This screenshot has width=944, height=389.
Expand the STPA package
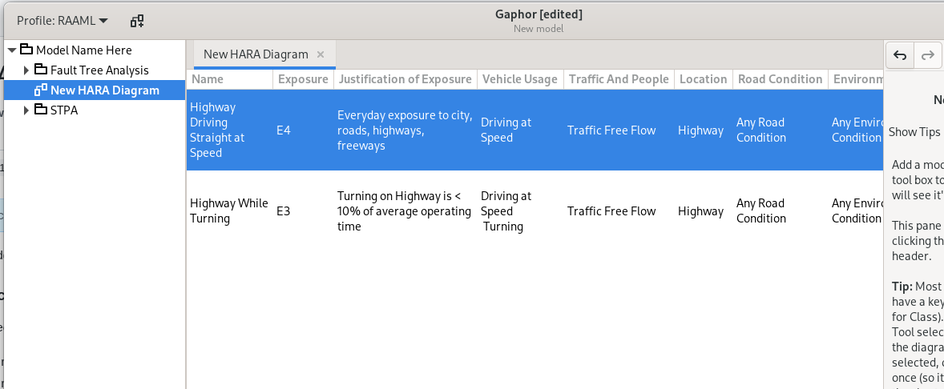pyautogui.click(x=26, y=110)
